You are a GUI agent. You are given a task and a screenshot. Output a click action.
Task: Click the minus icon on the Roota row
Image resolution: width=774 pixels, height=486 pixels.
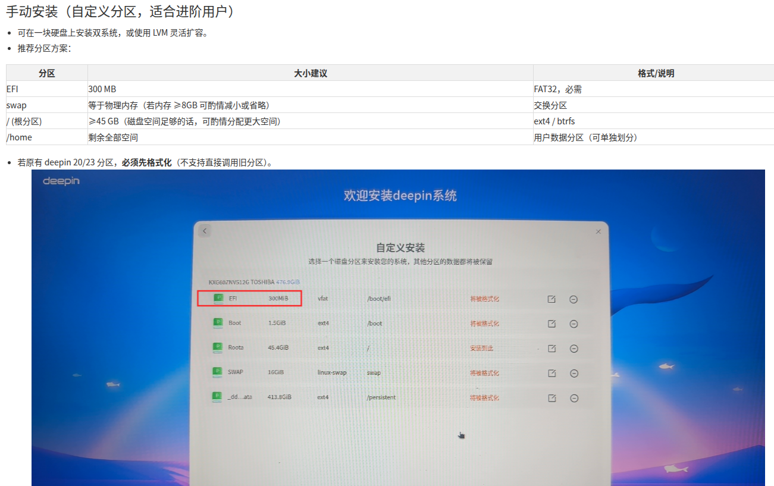574,349
